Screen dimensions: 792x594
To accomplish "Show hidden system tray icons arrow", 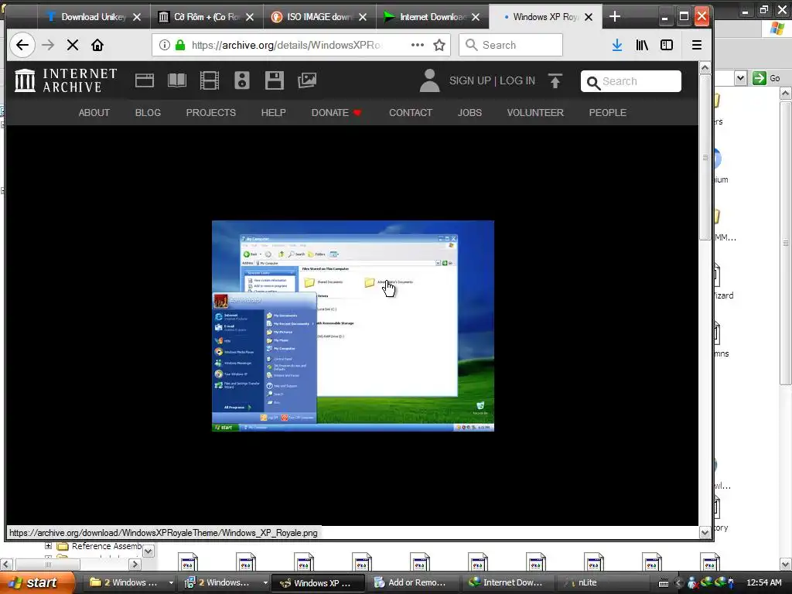I will [678, 583].
